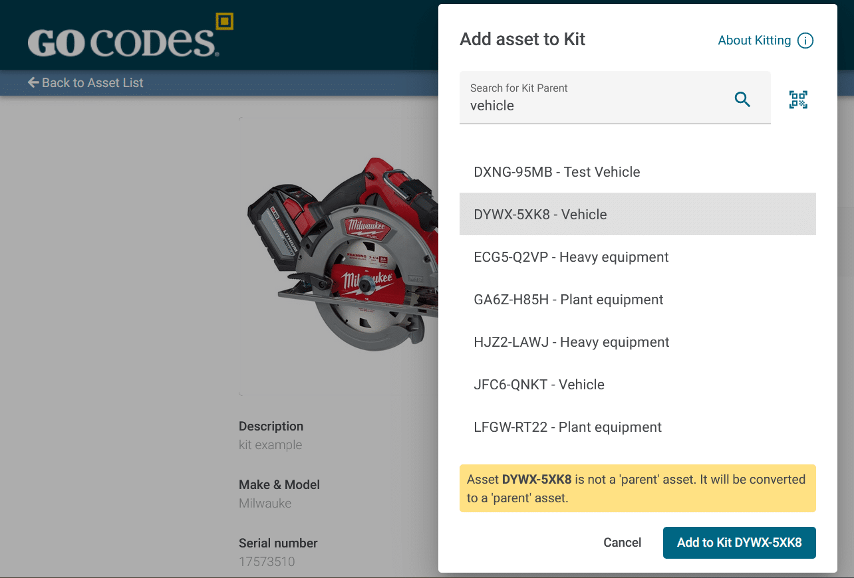
Task: Select DXNG-95MB - Test Vehicle
Action: [557, 172]
